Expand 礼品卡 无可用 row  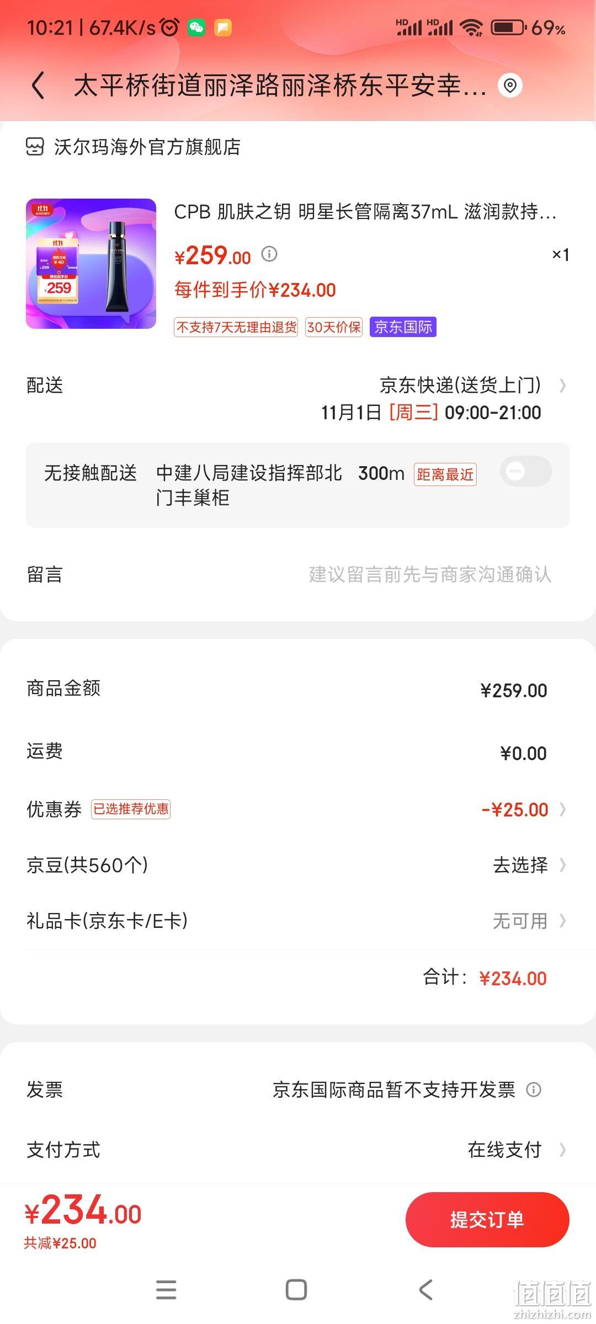tap(298, 921)
